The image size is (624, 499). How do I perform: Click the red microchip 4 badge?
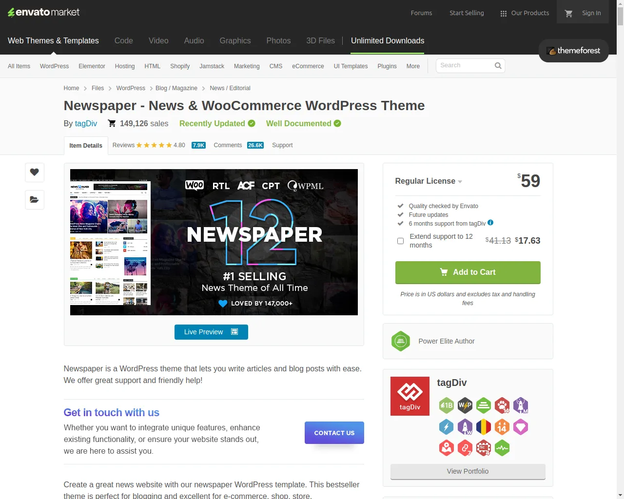click(484, 448)
